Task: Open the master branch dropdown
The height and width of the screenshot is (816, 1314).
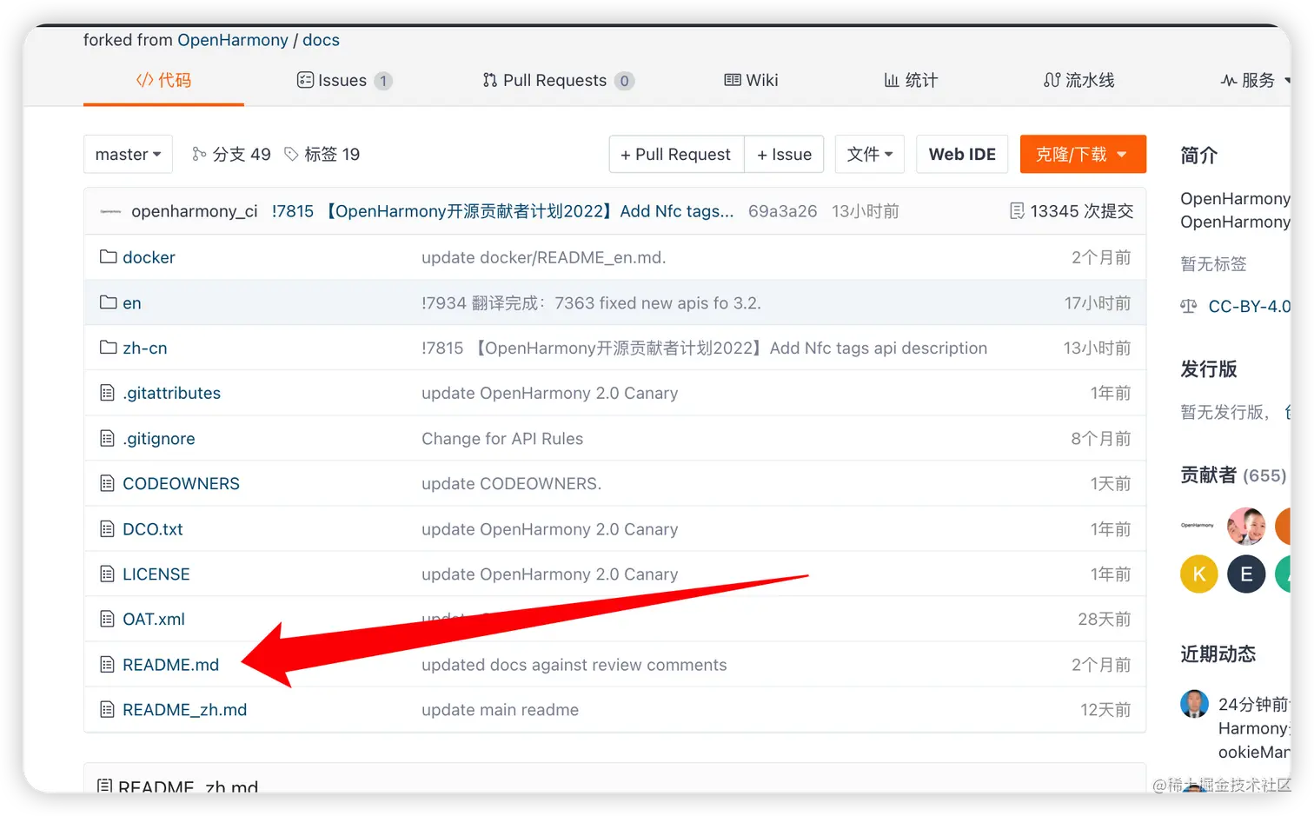Action: point(128,154)
